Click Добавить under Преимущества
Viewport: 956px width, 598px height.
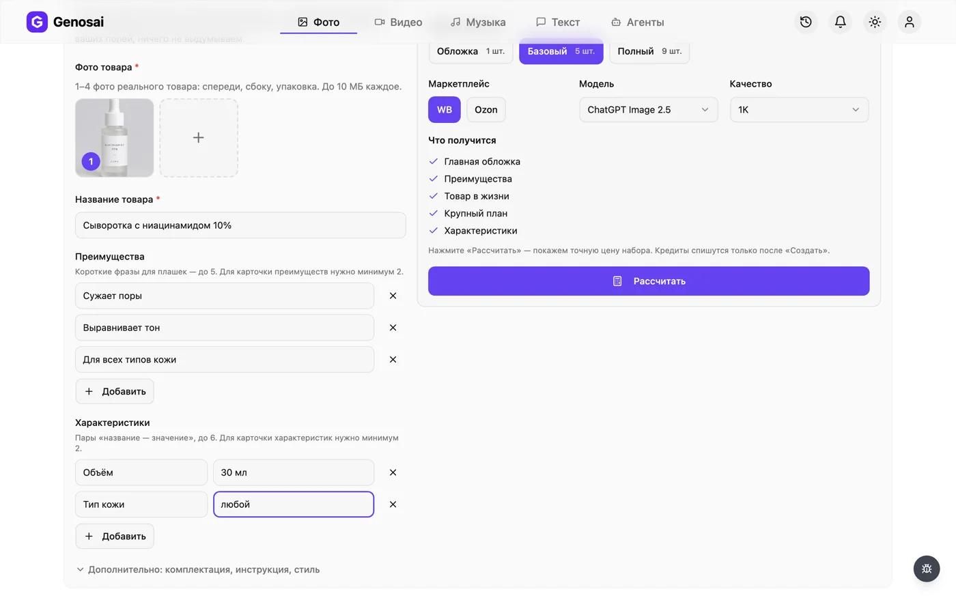coord(115,391)
